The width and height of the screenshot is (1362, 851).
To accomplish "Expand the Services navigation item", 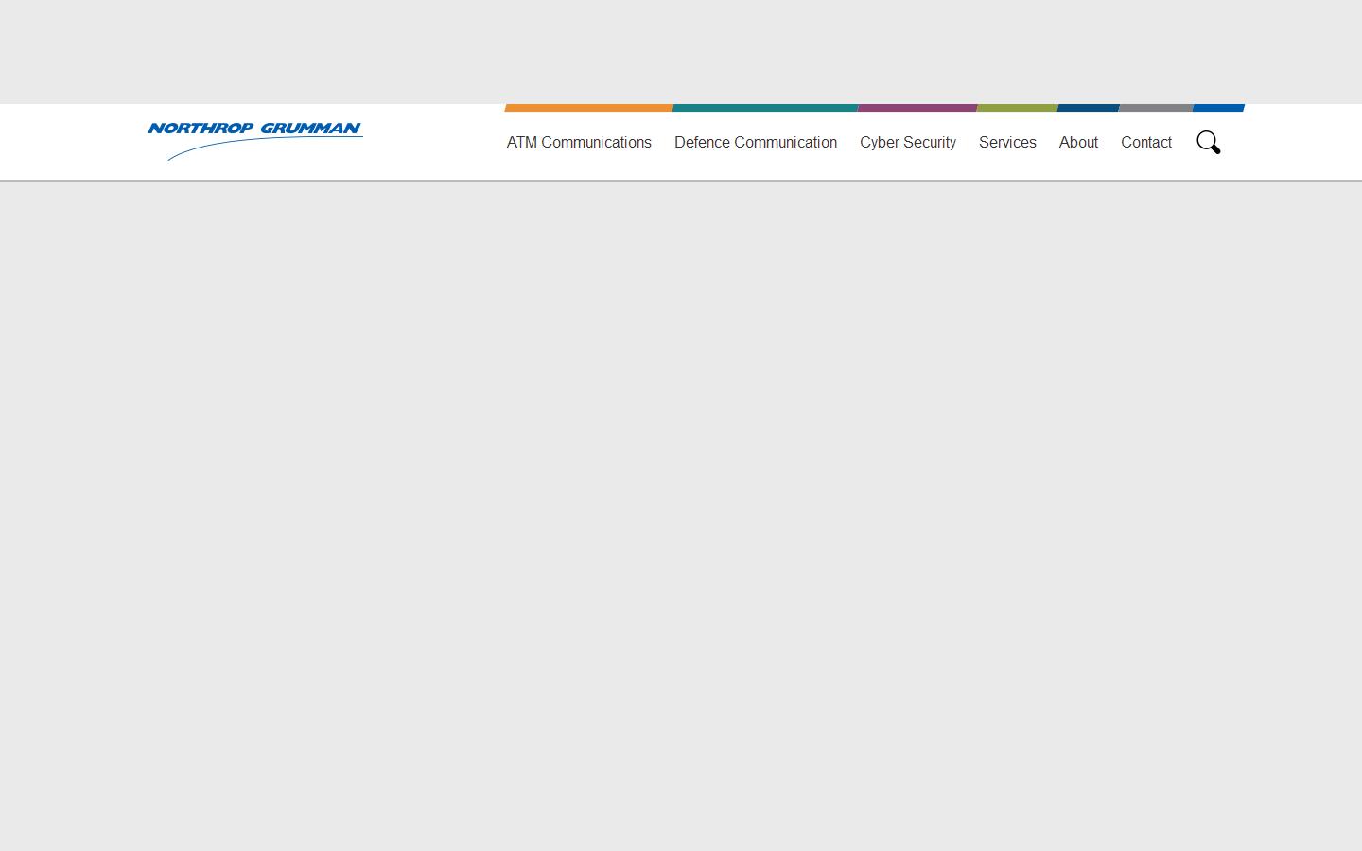I will tap(1007, 142).
